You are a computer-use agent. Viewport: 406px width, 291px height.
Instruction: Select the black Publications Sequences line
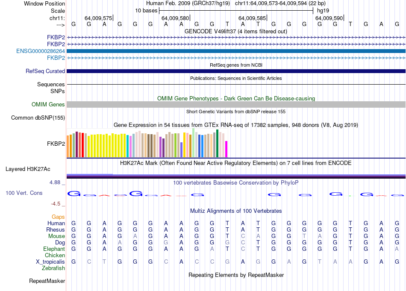236,85
